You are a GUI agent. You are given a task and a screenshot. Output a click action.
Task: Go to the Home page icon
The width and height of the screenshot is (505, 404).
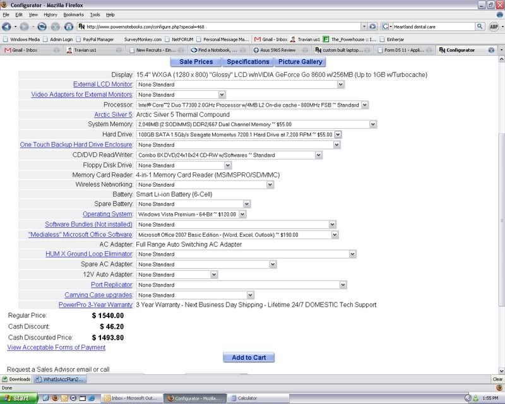(x=69, y=27)
